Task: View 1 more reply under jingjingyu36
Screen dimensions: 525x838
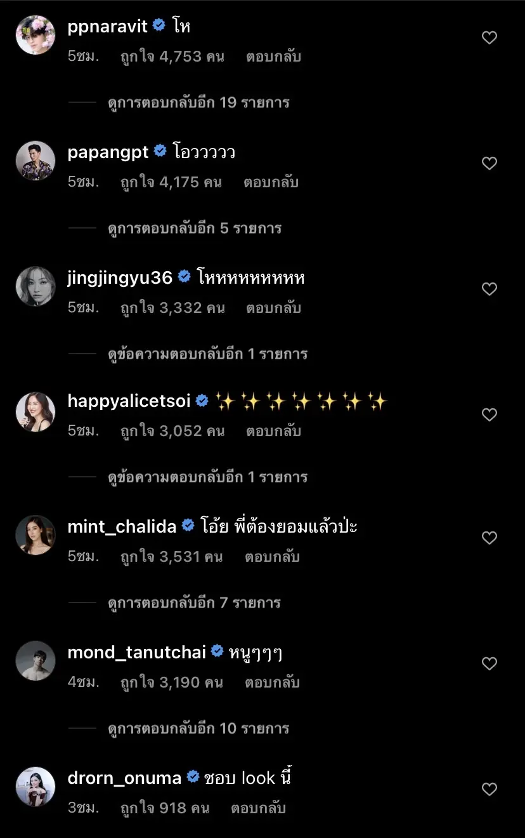Action: (x=207, y=354)
